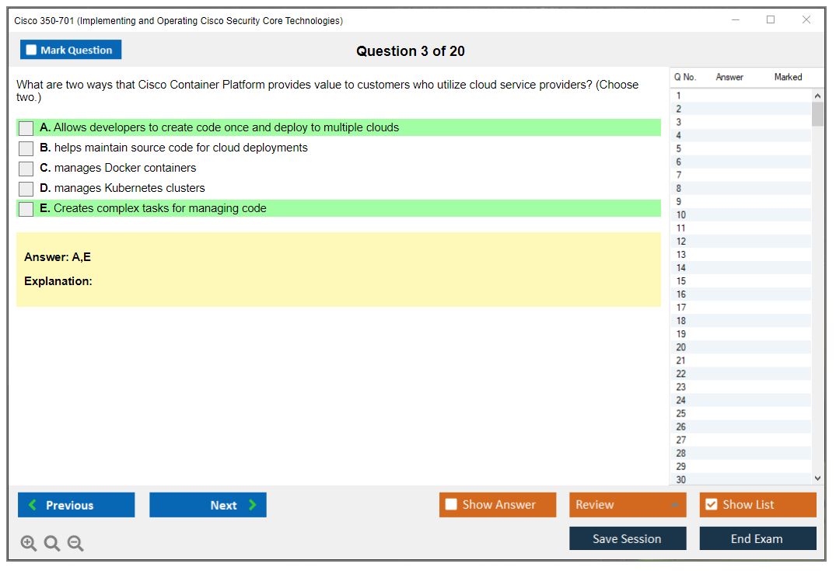836x571 pixels.
Task: Disable the Show List checkbox
Action: pos(711,504)
